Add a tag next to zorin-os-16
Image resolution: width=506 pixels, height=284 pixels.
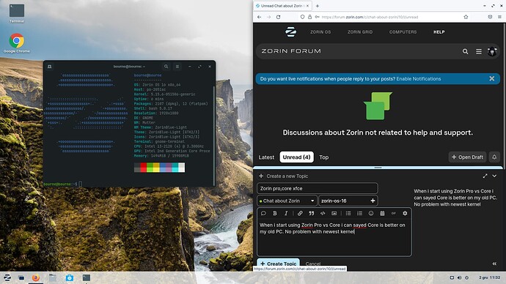coord(373,201)
